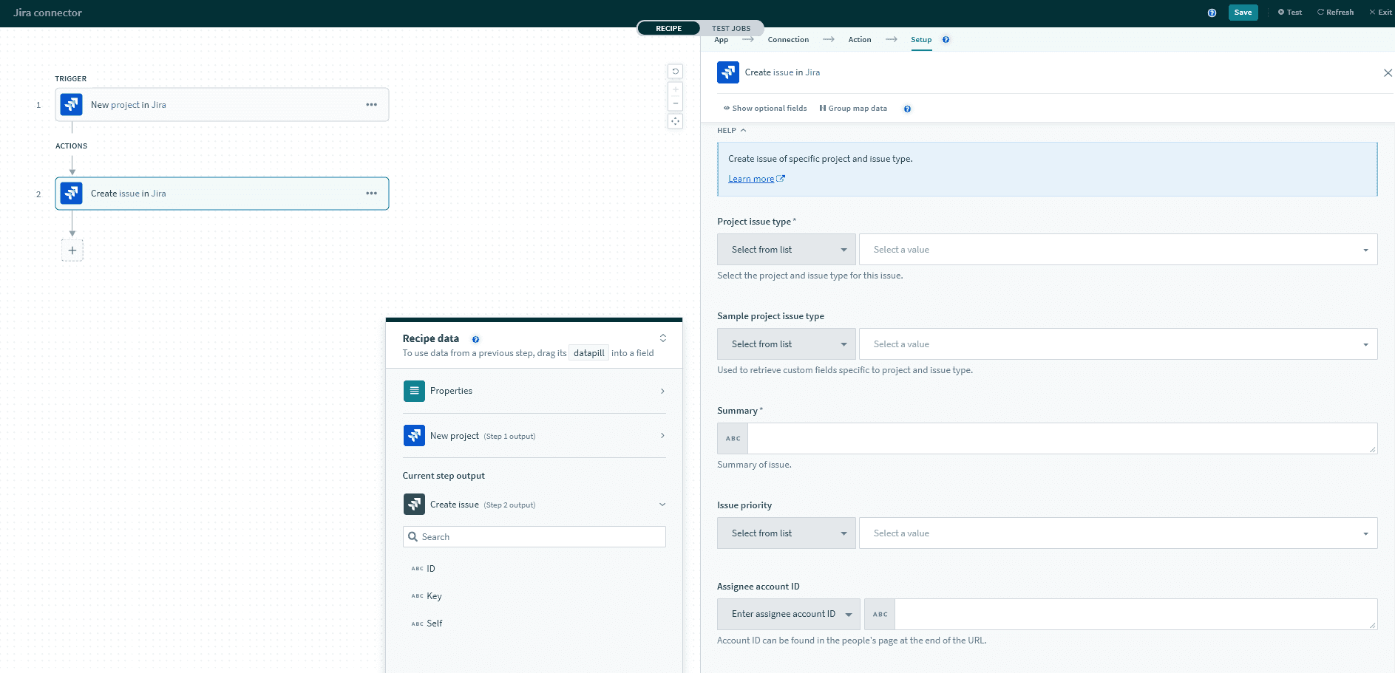The height and width of the screenshot is (673, 1395).
Task: Click the canvas zoom in button
Action: click(675, 90)
